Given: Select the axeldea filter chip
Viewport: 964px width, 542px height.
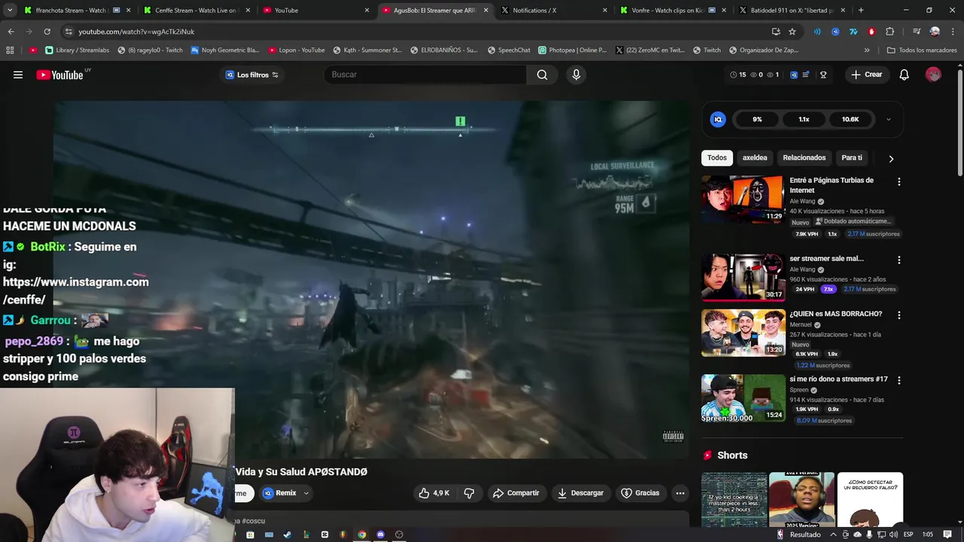Looking at the screenshot, I should click(755, 158).
